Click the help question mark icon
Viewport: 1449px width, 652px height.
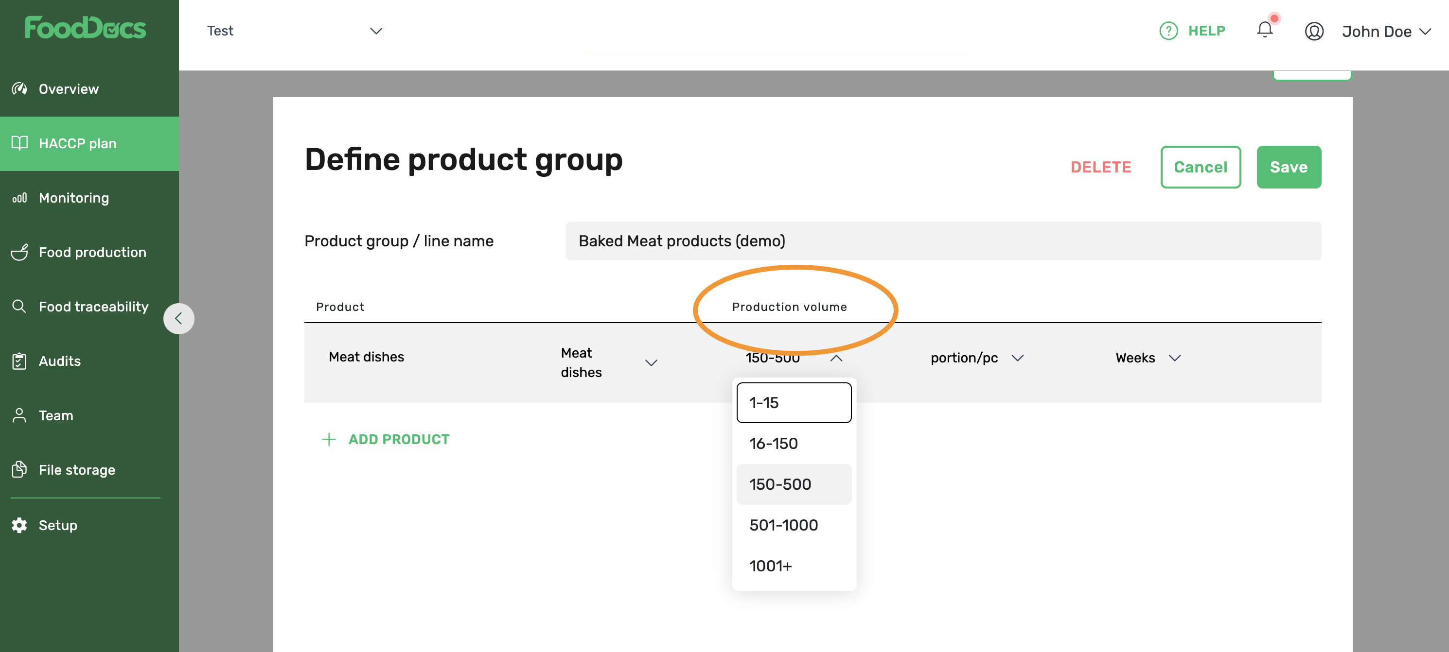[1168, 31]
